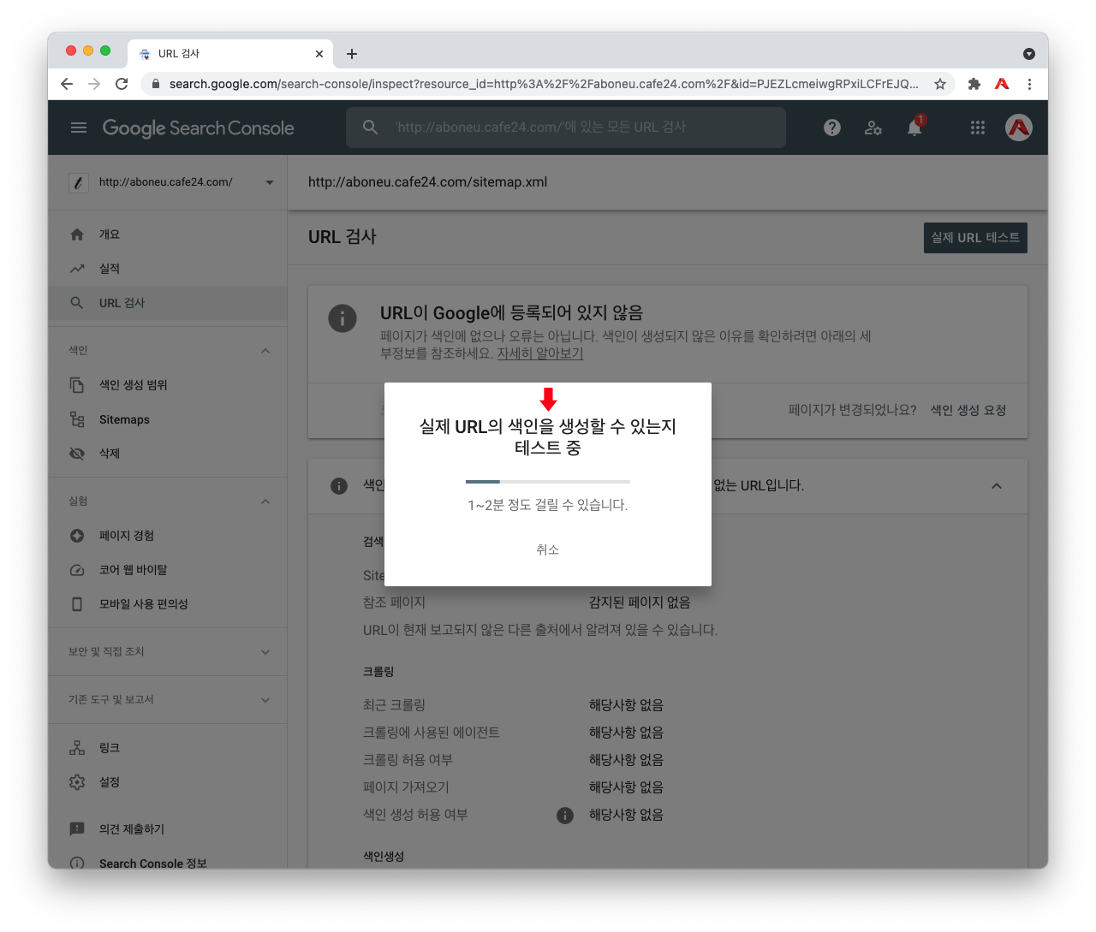Viewport: 1096px width, 932px height.
Task: View site info lock icon
Action: point(155,84)
